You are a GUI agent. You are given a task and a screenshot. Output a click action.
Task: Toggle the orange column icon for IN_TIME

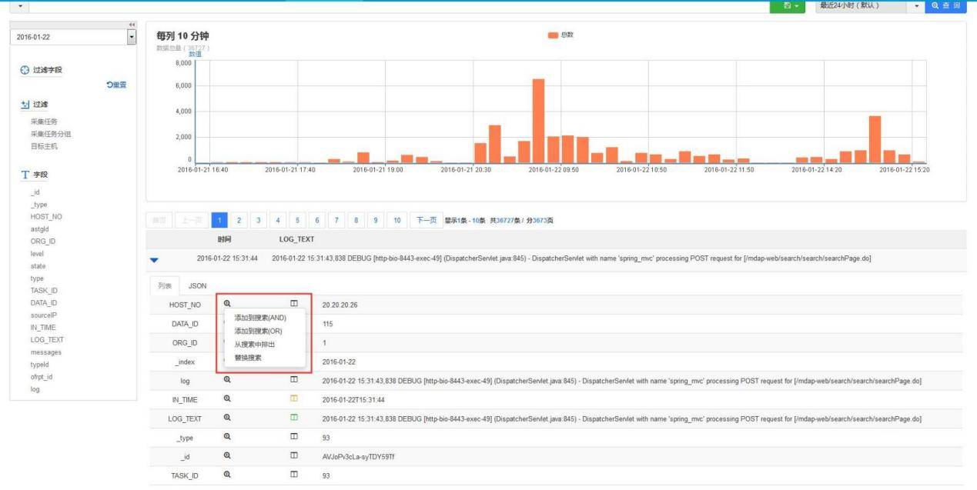click(x=293, y=399)
